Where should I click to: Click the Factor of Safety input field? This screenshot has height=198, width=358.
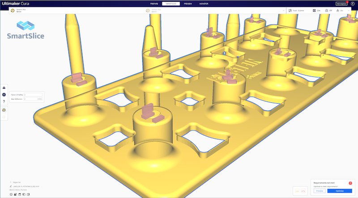33,95
